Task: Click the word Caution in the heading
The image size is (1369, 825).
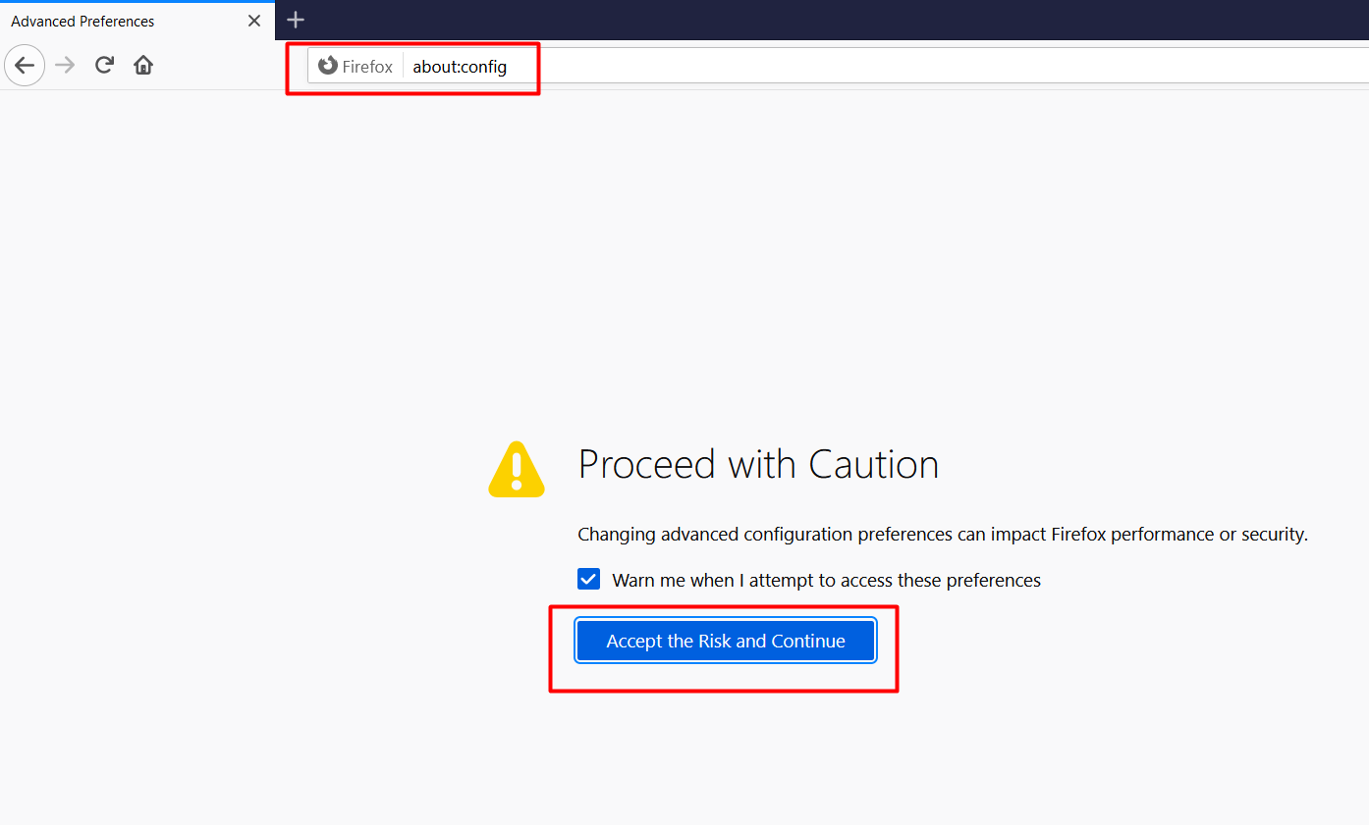Action: click(x=873, y=464)
